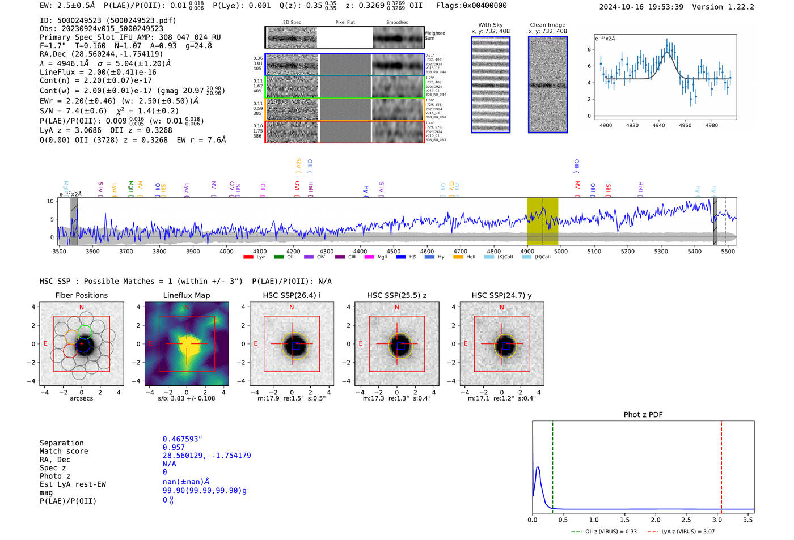Open the blue-framed fiber 2D spectrum row

click(345, 65)
